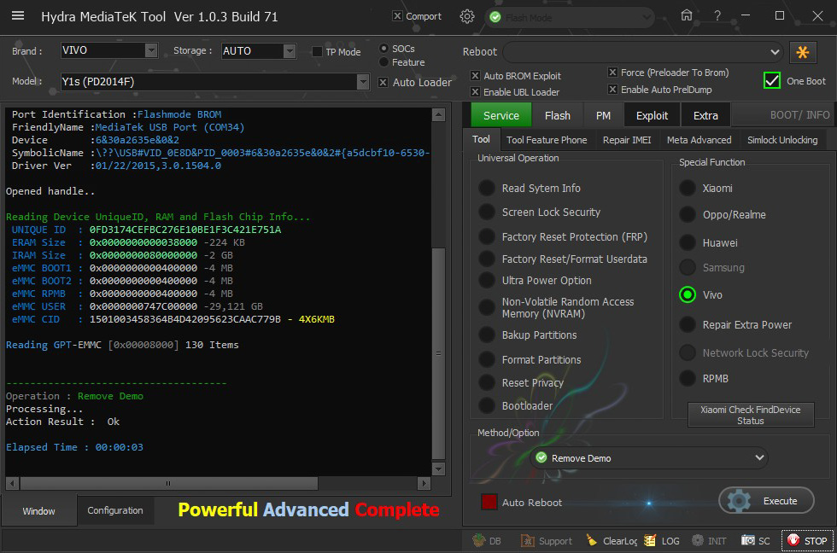Viewport: 837px width, 553px height.
Task: Choose Repair Extra Power function
Action: point(688,324)
